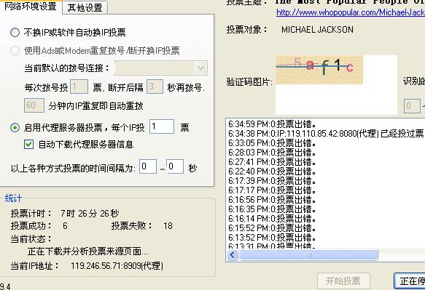Click the maximum vote interval field
Image resolution: width=425 pixels, height=290 pixels.
coord(175,166)
